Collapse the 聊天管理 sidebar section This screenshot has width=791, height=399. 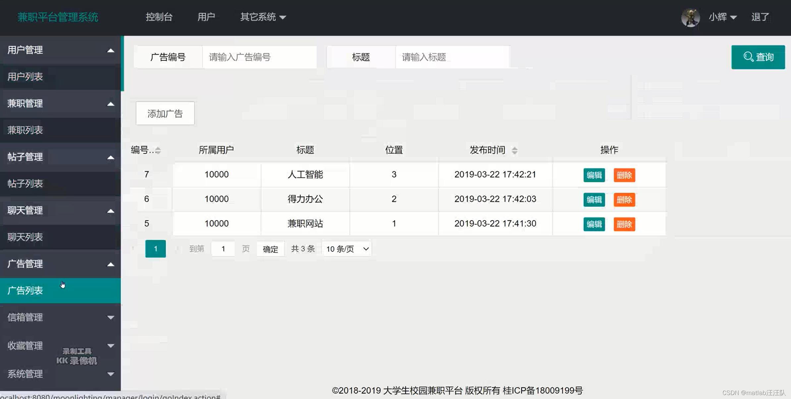(x=60, y=210)
